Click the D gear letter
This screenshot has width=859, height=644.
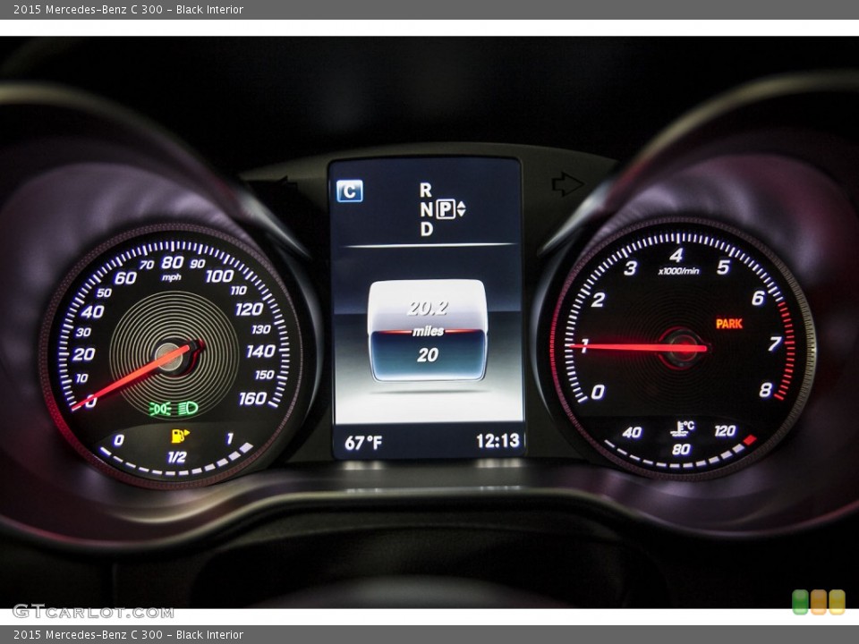coord(426,229)
